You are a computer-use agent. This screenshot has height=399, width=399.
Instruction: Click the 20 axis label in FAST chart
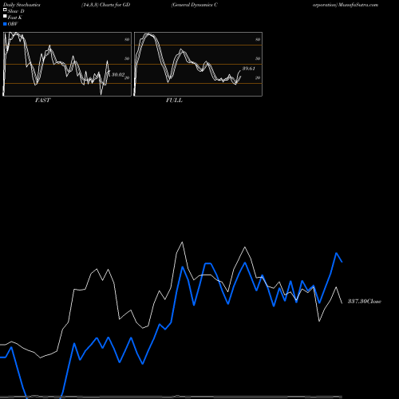127,77
